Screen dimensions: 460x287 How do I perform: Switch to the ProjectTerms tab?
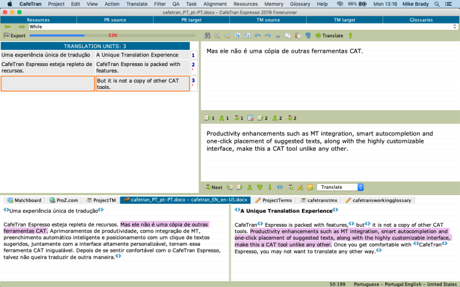tap(274, 200)
